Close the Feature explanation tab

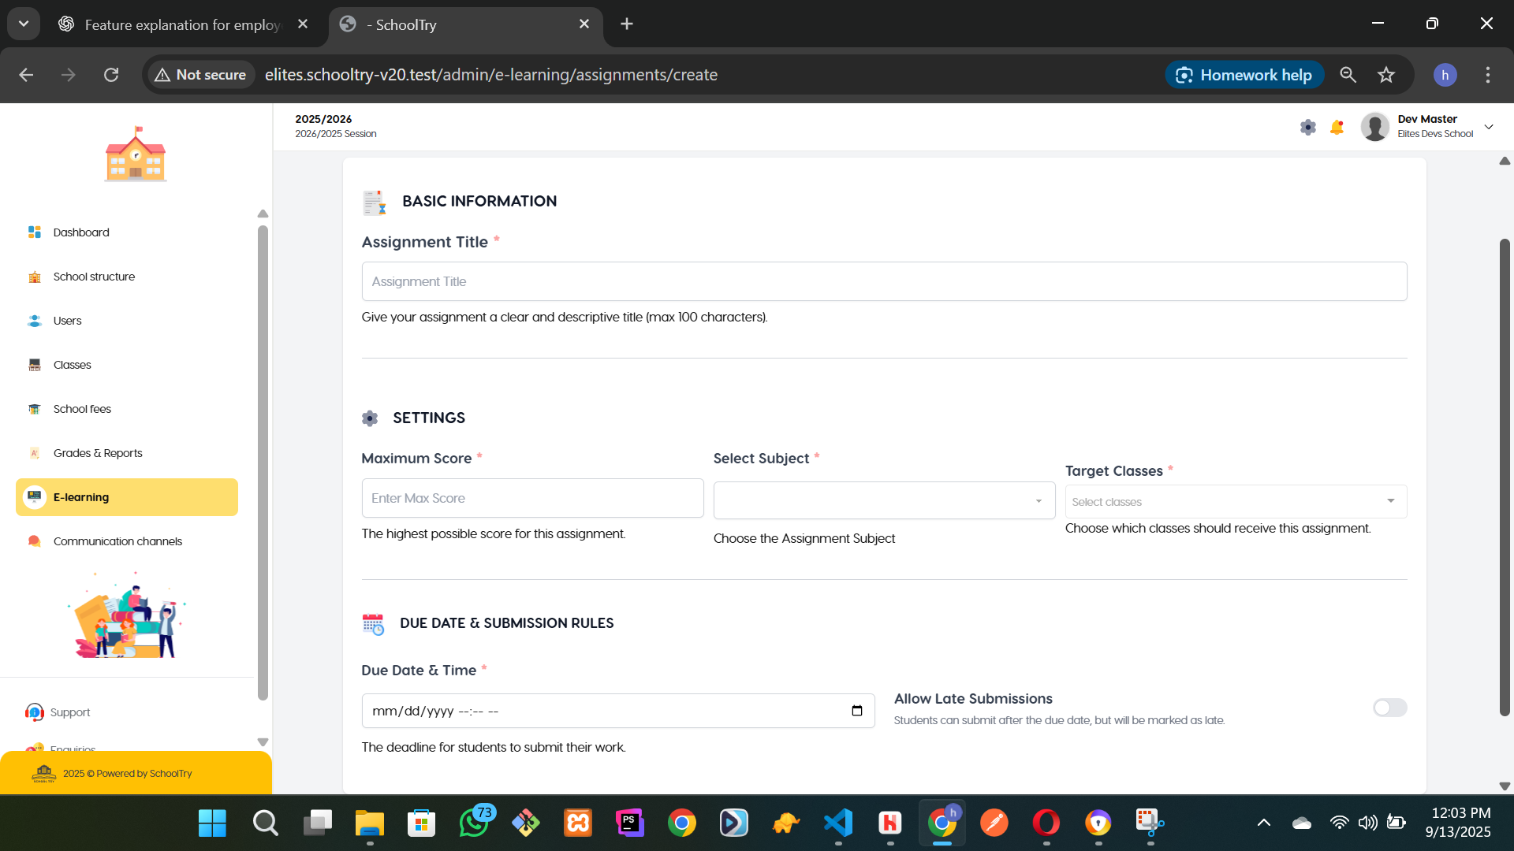(x=303, y=24)
